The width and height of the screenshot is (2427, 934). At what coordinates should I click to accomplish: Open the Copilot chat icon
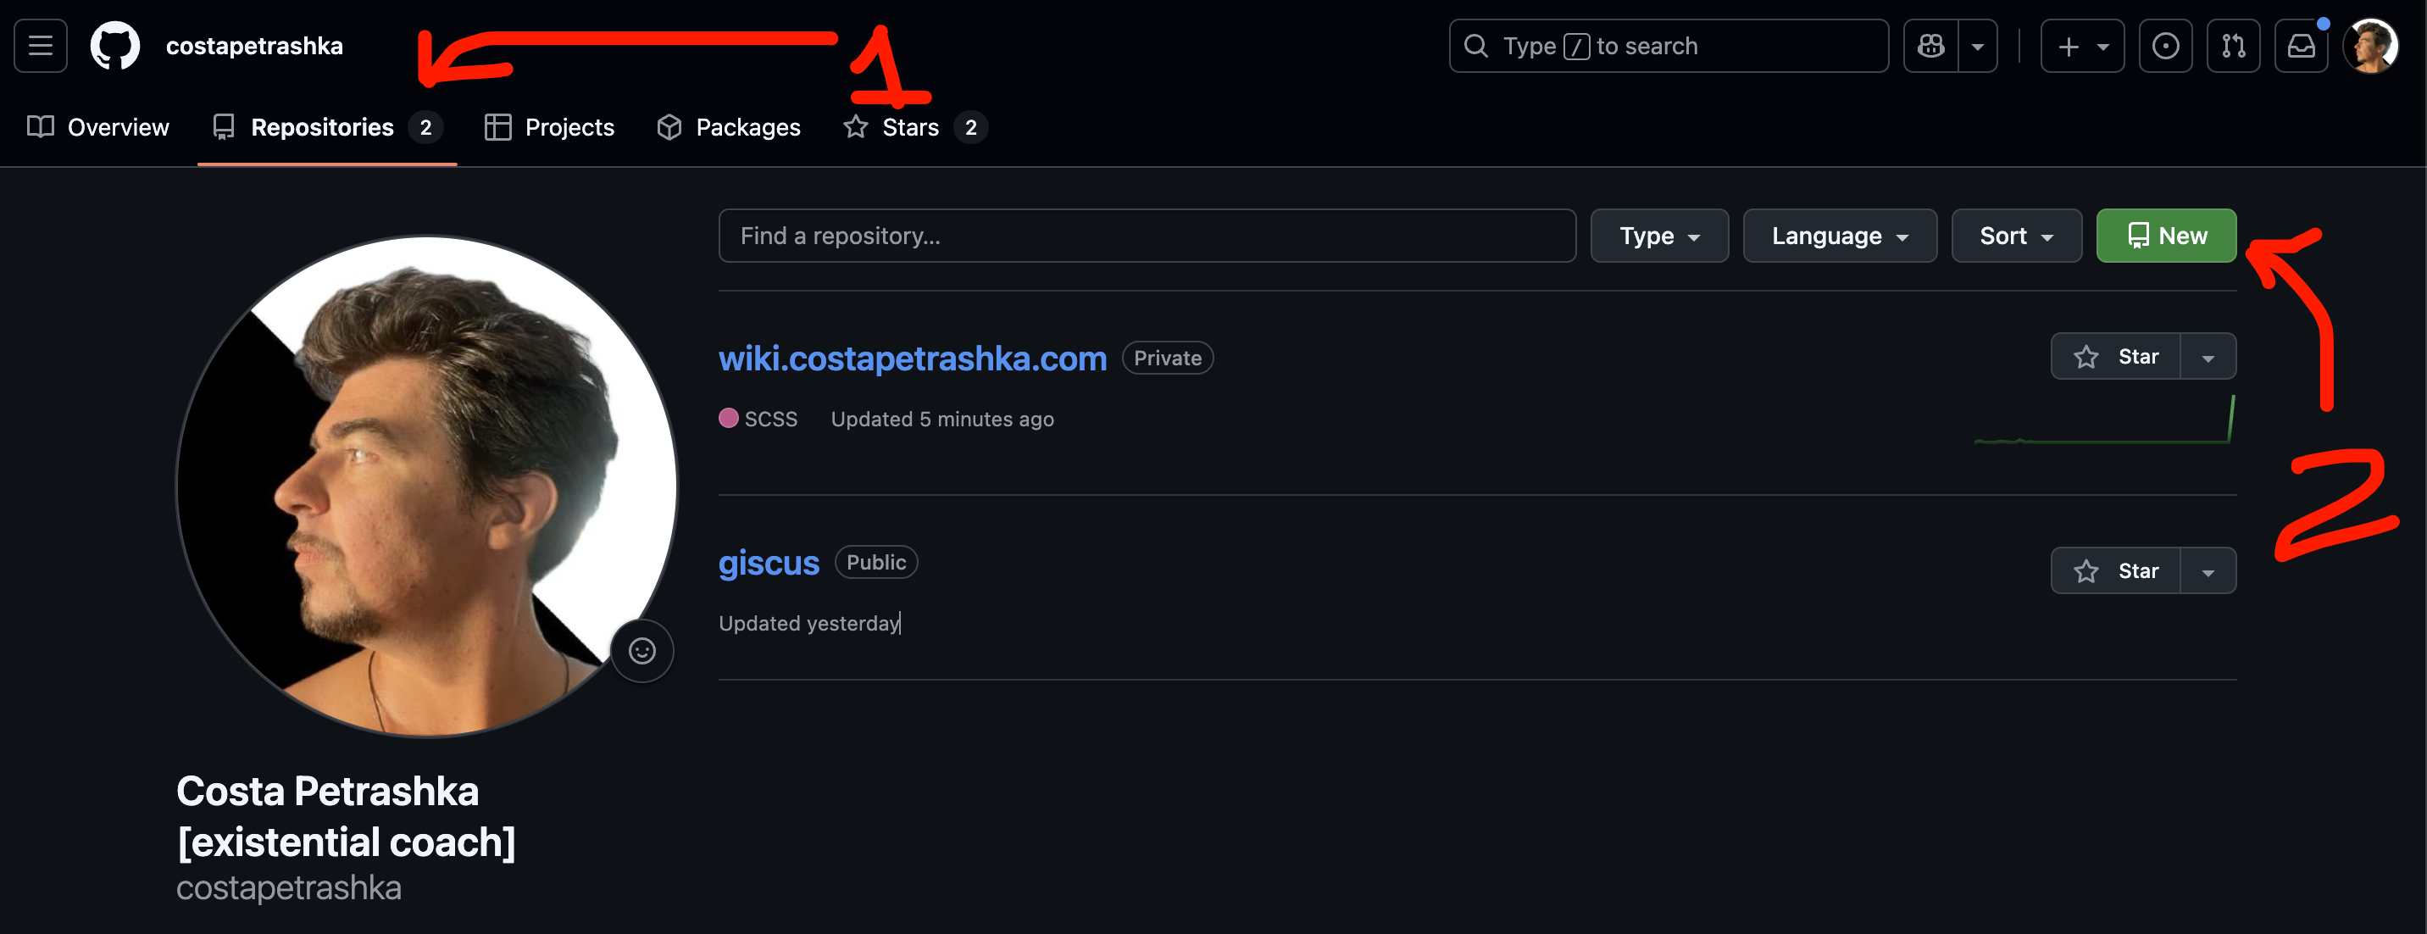(1930, 45)
